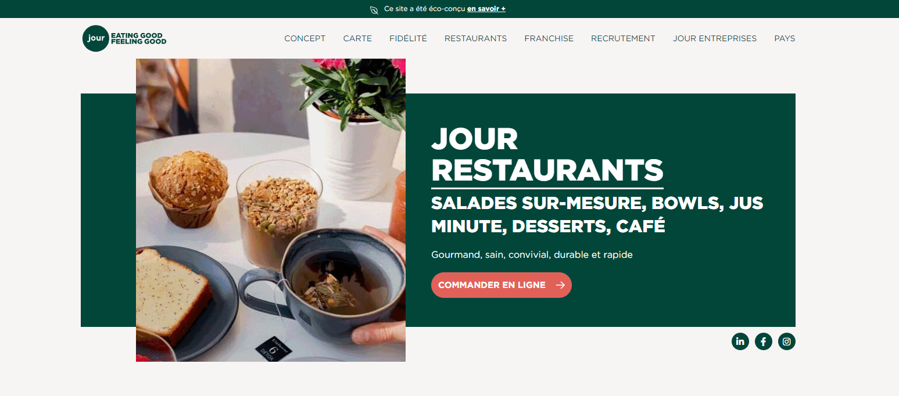This screenshot has height=396, width=899.
Task: Click the eco leaf icon in top banner
Action: tap(374, 9)
